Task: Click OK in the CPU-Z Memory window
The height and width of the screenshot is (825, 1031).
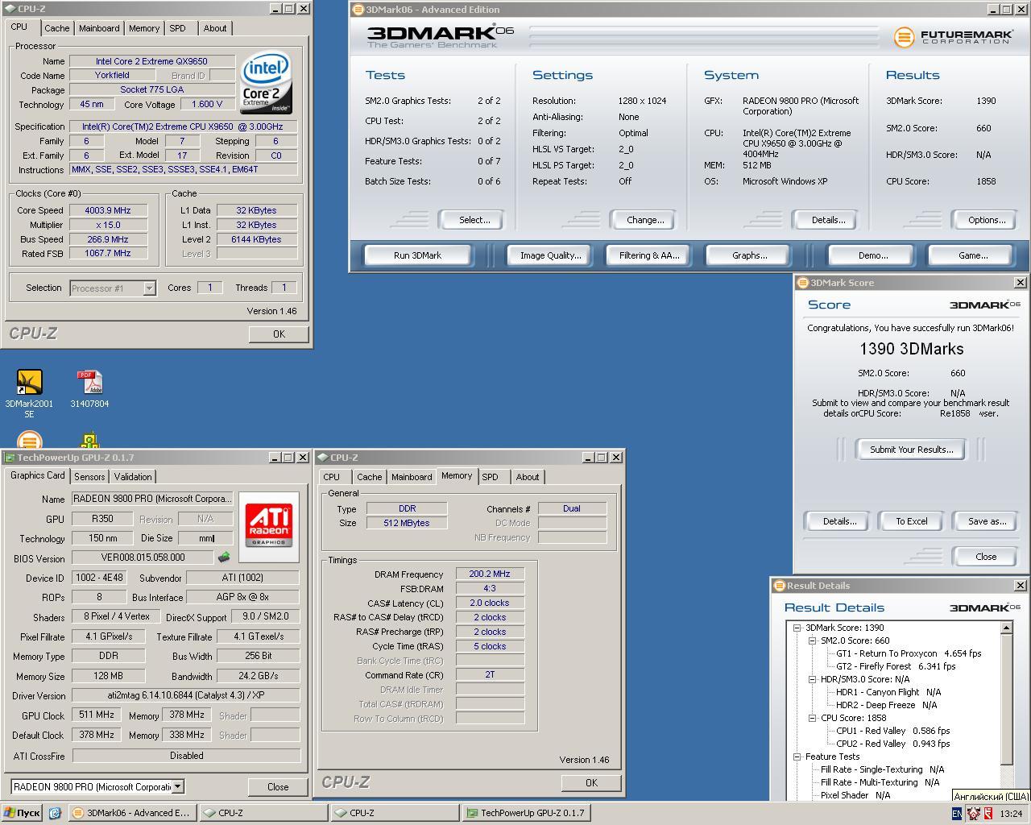Action: coord(590,783)
